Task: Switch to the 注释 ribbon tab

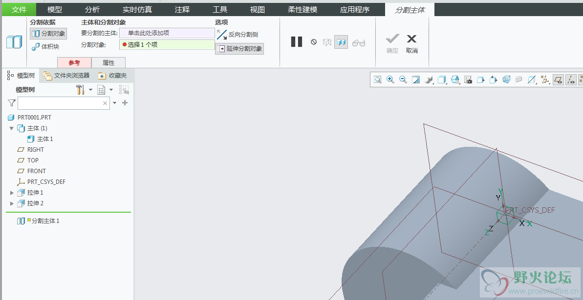Action: click(x=182, y=10)
